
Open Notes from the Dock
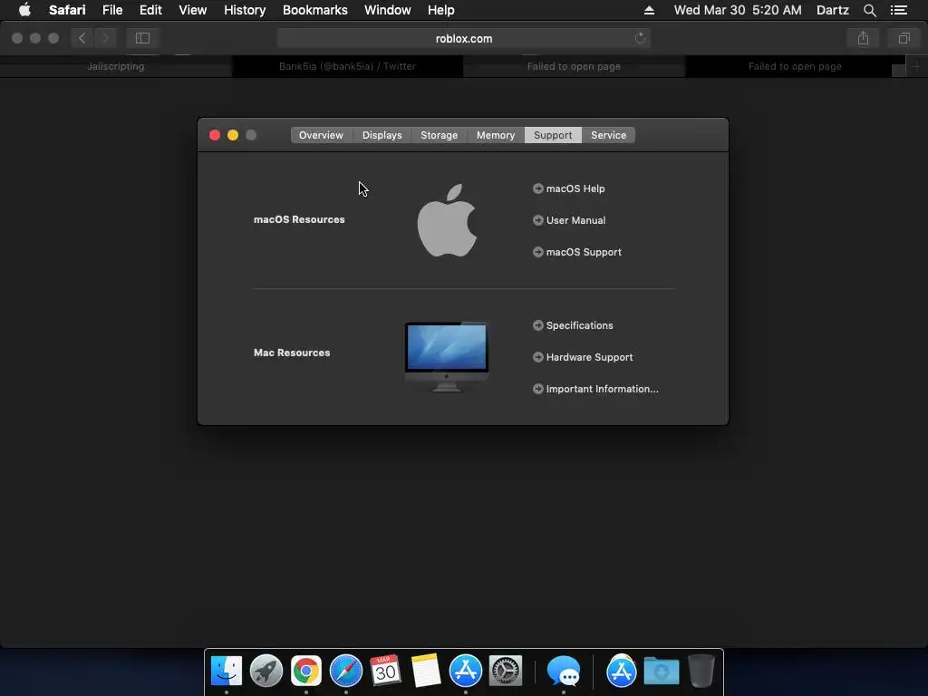pos(426,671)
